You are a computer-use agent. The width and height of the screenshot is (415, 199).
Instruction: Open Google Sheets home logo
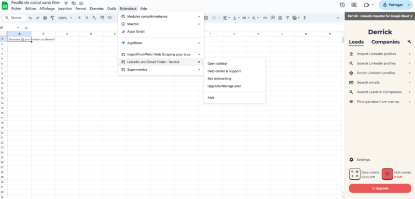5,5
